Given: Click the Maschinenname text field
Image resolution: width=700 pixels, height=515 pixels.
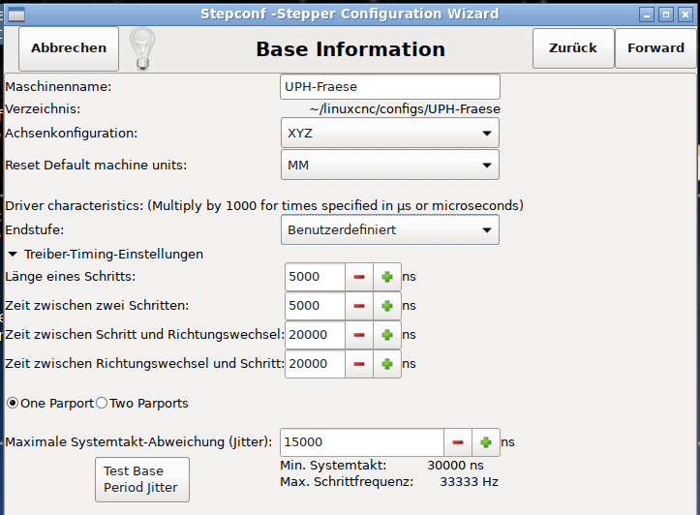Looking at the screenshot, I should [389, 87].
